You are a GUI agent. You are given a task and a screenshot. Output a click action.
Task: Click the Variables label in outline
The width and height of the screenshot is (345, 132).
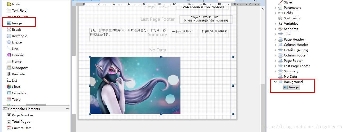coord(291,23)
